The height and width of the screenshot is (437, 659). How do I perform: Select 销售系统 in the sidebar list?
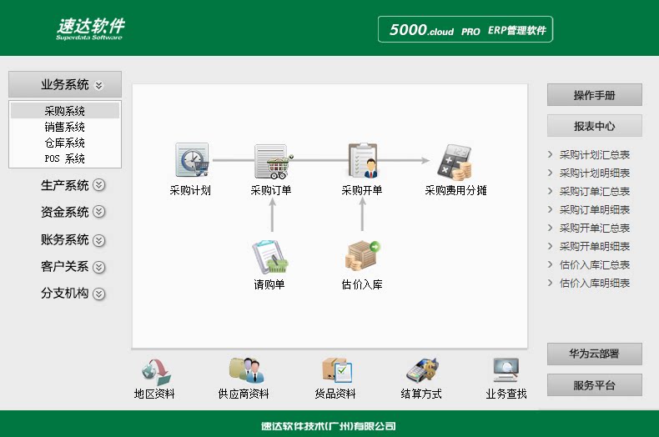tap(65, 127)
